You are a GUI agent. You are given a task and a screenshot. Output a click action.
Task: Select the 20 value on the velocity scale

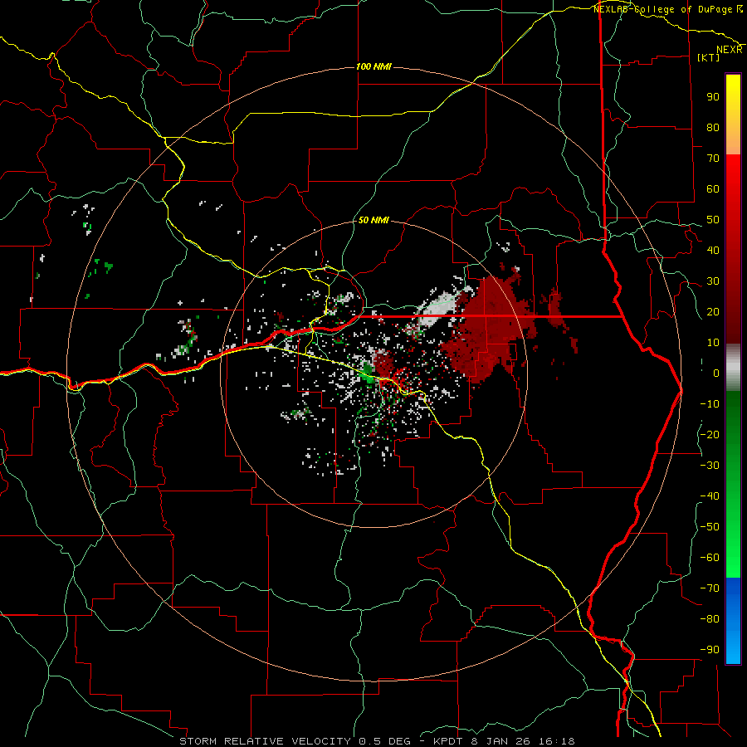pyautogui.click(x=713, y=312)
